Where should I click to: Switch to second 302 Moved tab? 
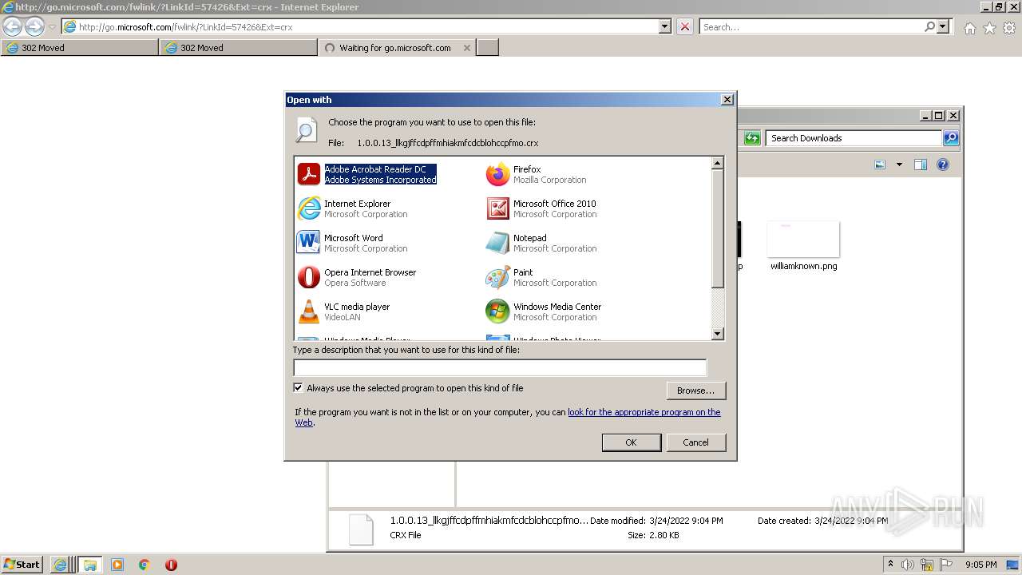pyautogui.click(x=239, y=48)
